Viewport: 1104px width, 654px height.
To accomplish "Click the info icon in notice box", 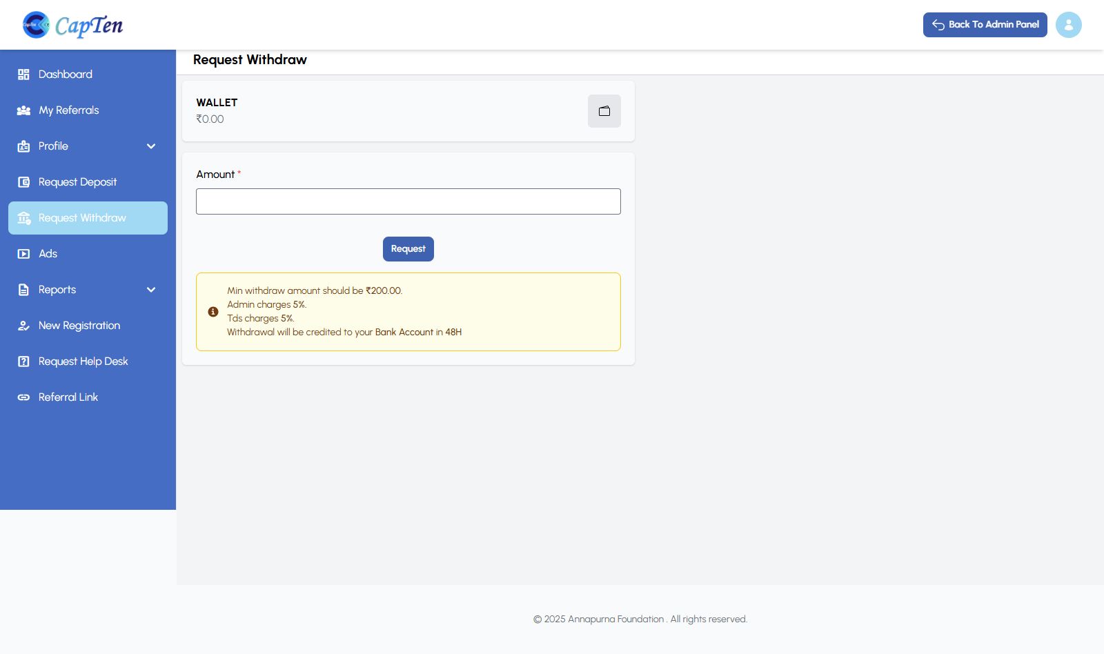I will click(213, 312).
